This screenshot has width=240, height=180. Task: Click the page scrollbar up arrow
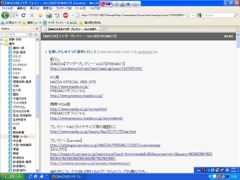click(238, 34)
